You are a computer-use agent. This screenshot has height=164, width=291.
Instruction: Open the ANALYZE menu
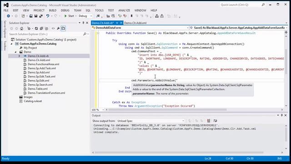point(124,10)
